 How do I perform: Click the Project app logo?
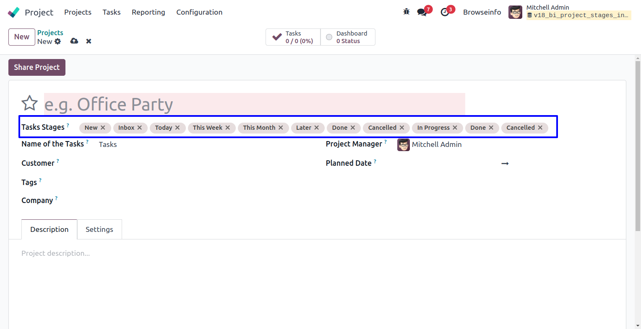14,12
